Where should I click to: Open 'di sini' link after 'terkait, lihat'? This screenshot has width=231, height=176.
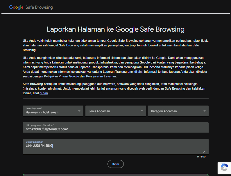pos(44,93)
